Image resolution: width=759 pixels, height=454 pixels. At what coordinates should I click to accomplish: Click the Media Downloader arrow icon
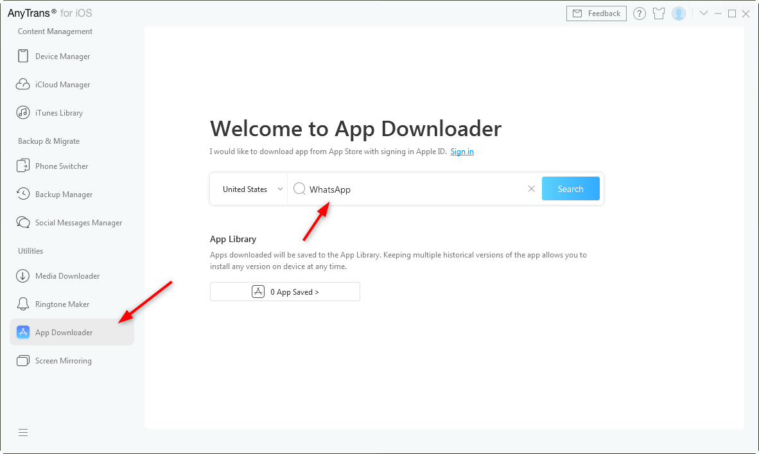point(22,276)
